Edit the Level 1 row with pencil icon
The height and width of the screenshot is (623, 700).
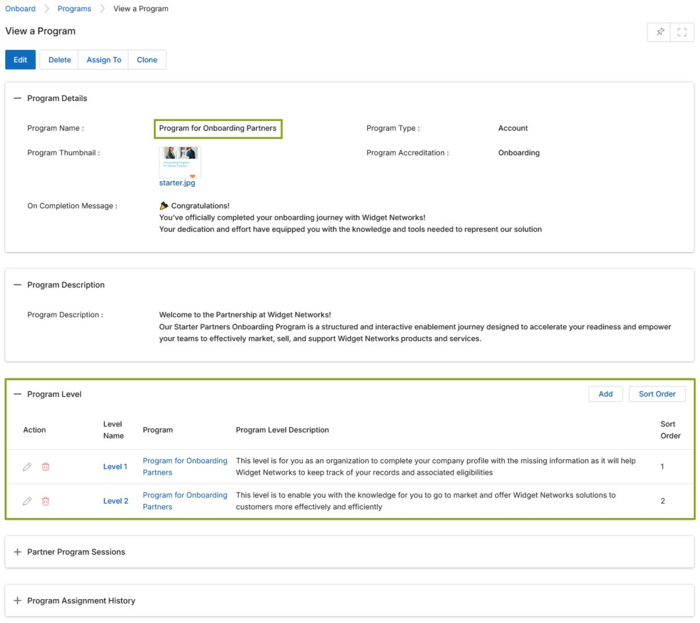pyautogui.click(x=27, y=467)
